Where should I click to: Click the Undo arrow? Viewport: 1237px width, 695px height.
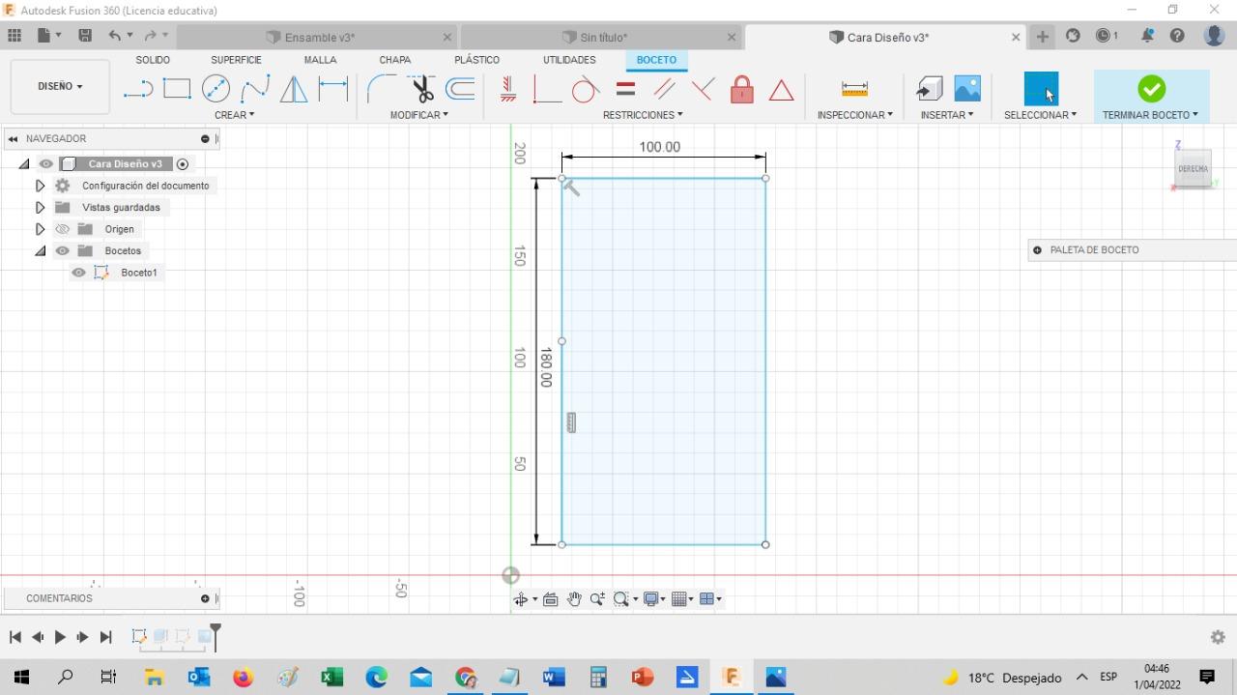coord(115,36)
